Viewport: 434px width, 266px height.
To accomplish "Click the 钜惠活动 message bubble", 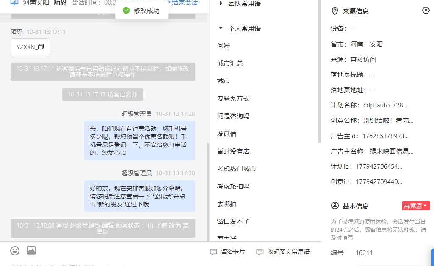I will tap(140, 140).
